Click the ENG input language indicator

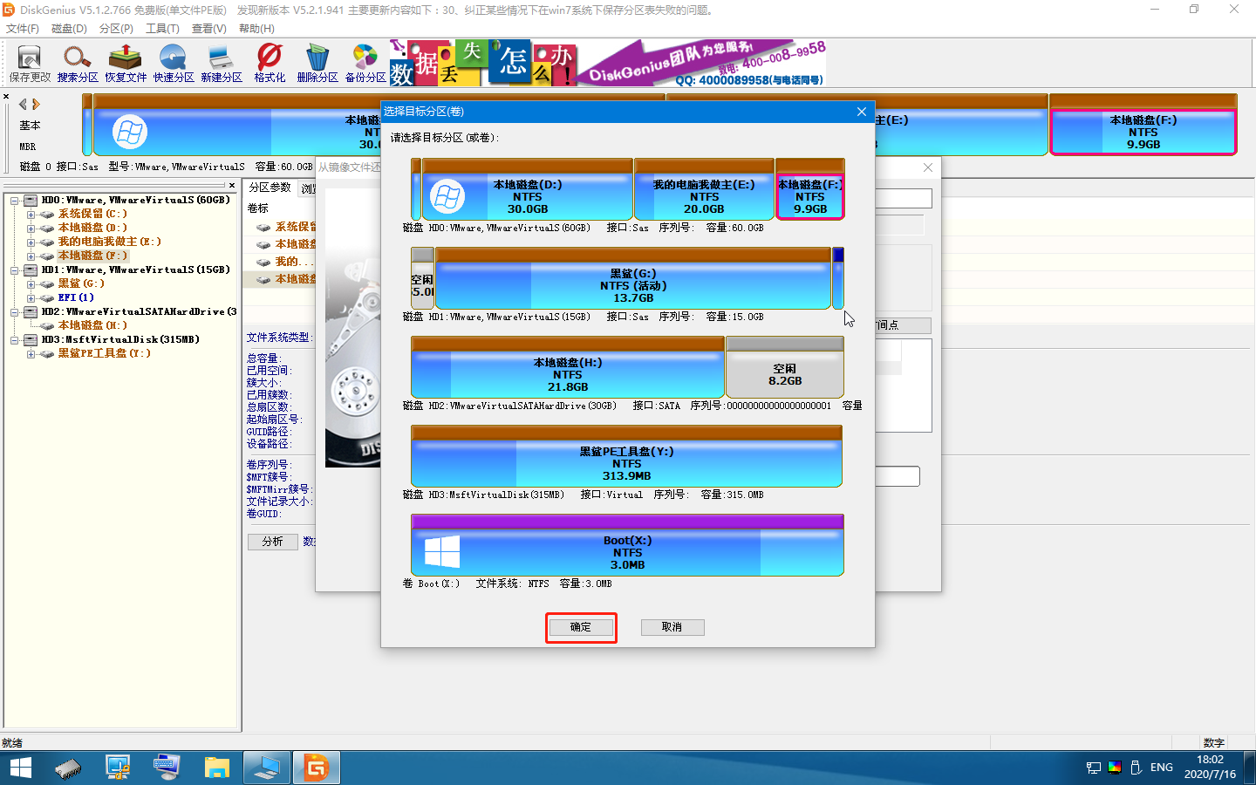tap(1162, 768)
